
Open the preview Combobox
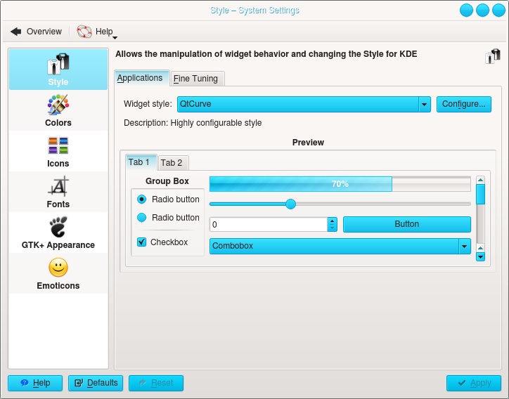(340, 246)
